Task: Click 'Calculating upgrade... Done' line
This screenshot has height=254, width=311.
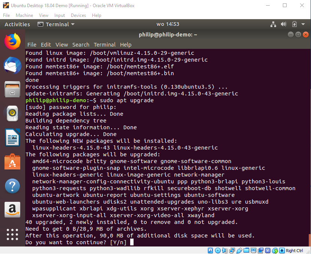Action: (71, 134)
